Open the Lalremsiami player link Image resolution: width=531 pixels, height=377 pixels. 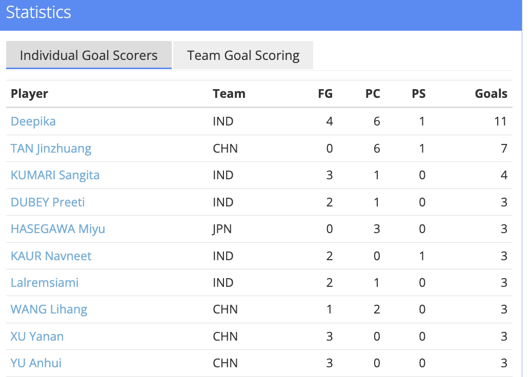(x=45, y=283)
